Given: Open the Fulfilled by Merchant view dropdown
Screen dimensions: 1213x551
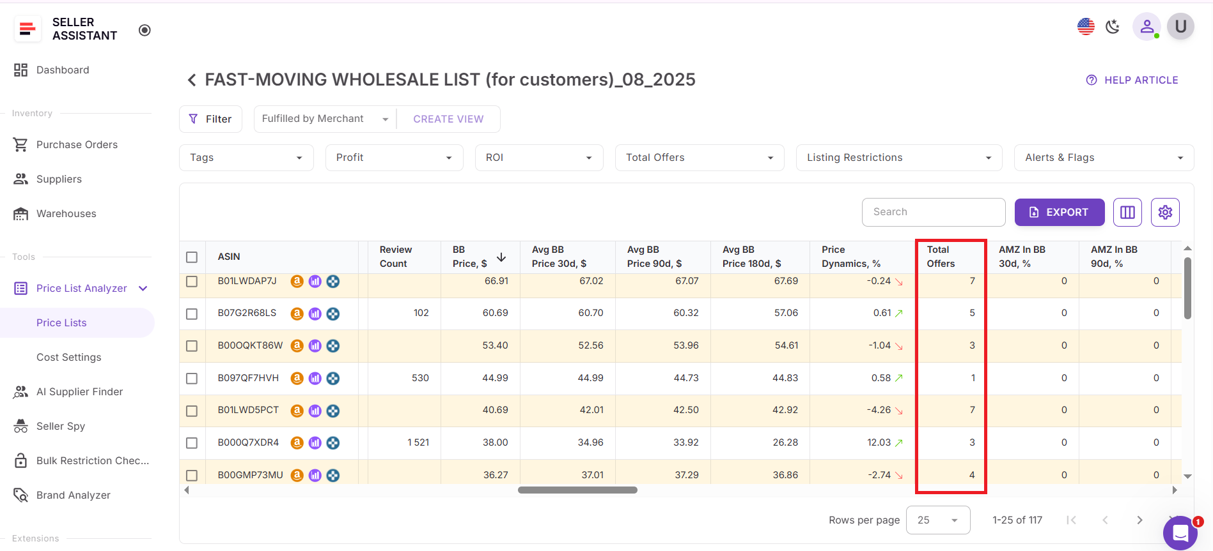Looking at the screenshot, I should (x=325, y=119).
